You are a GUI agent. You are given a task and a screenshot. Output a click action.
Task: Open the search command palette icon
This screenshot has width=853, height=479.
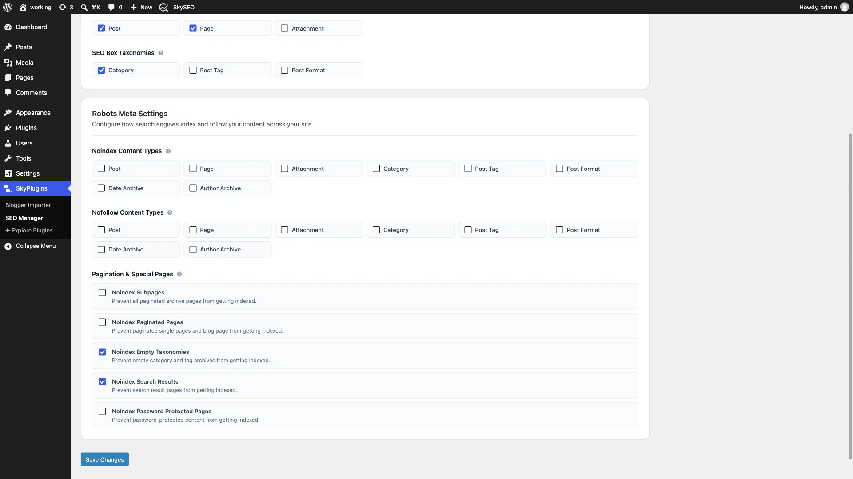click(84, 7)
